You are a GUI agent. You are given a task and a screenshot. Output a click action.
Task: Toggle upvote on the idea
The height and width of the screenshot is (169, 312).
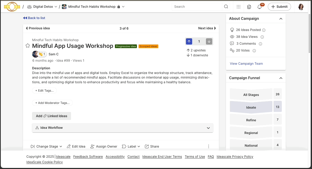click(x=189, y=41)
